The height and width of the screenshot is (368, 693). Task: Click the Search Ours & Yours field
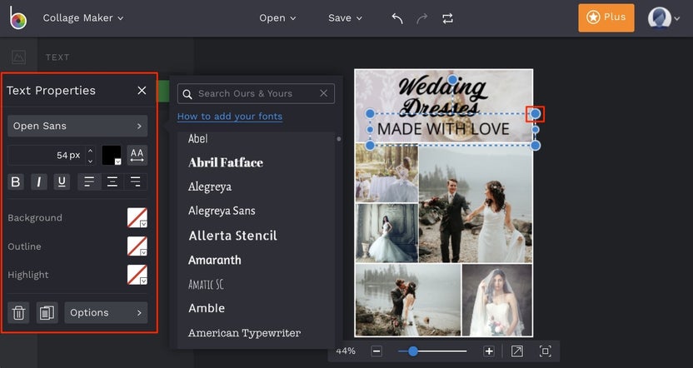point(256,93)
